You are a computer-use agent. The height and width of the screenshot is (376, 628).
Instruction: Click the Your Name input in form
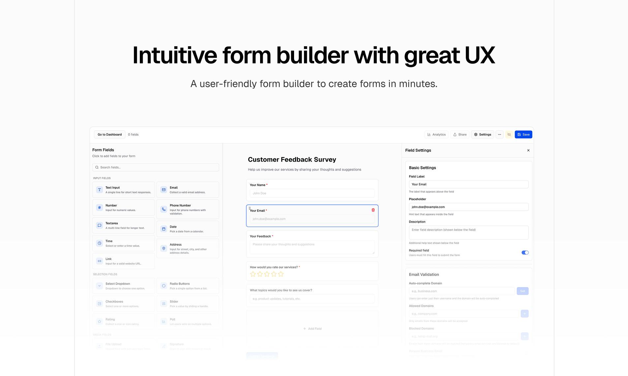[x=312, y=193]
